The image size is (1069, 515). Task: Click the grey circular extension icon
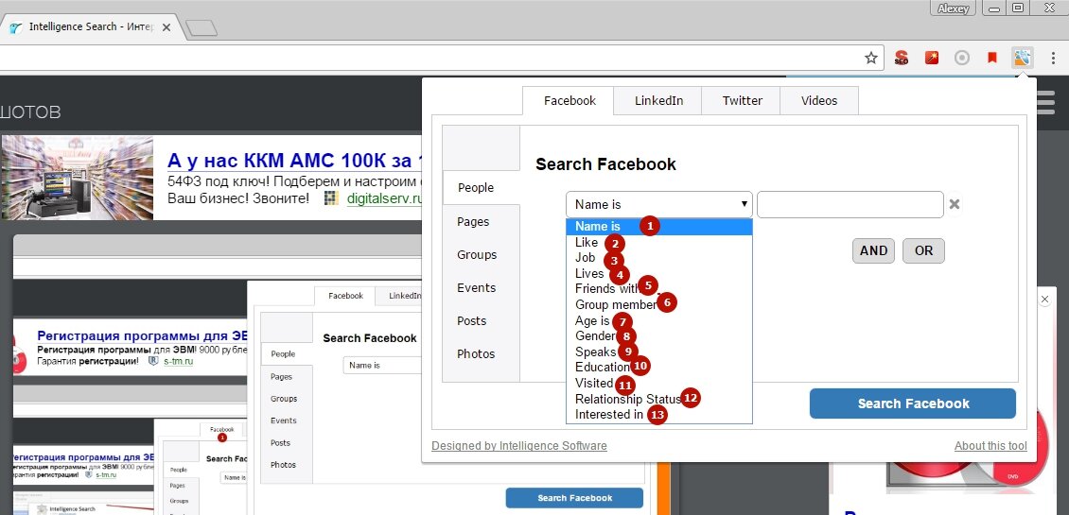[x=962, y=58]
